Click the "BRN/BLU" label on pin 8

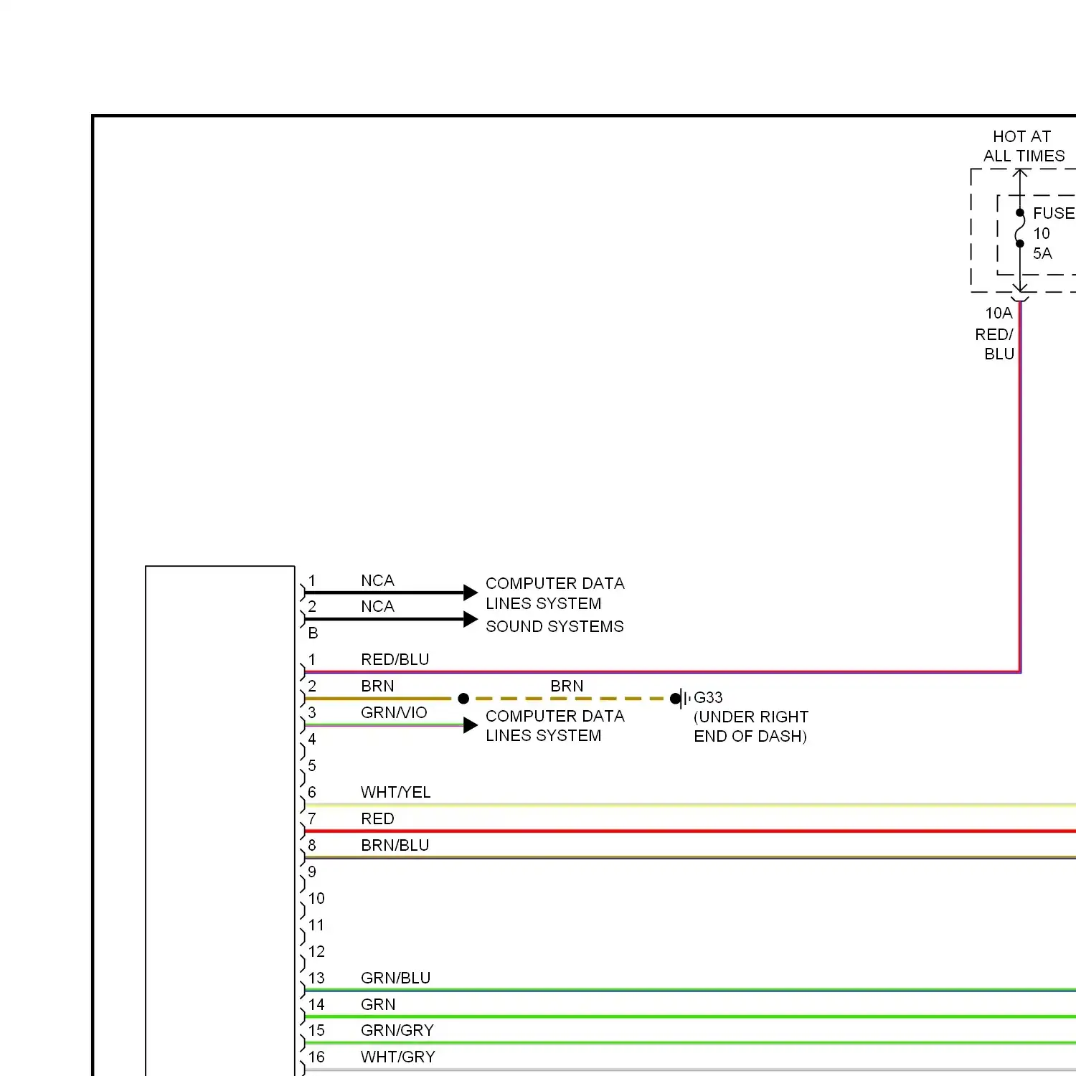395,845
